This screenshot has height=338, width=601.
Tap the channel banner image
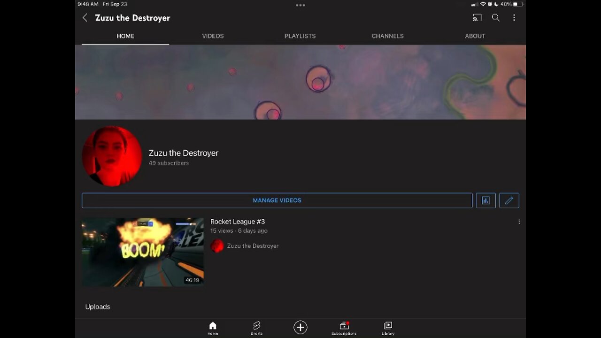[x=300, y=82]
